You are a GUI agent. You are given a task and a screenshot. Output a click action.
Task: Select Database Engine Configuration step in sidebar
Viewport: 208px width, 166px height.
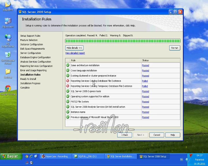36,57
